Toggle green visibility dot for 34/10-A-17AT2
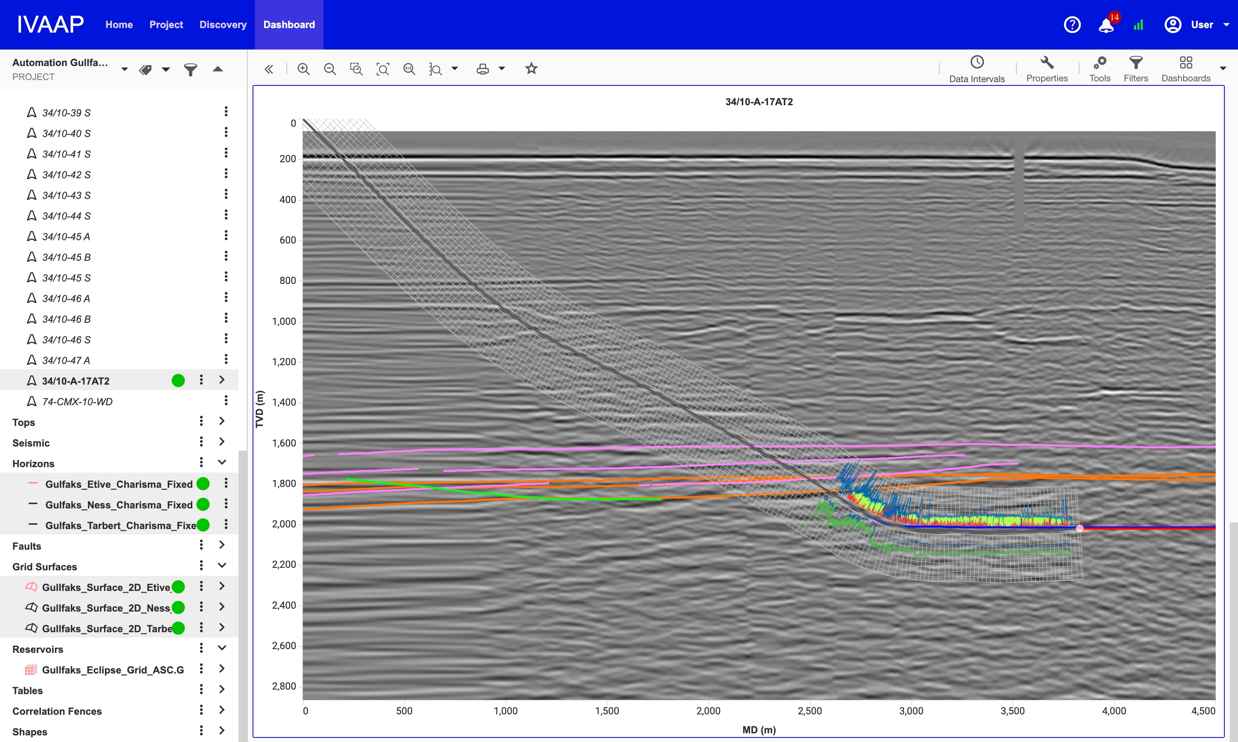 coord(178,380)
